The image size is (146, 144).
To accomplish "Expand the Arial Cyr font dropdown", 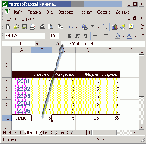I will pos(47,36).
